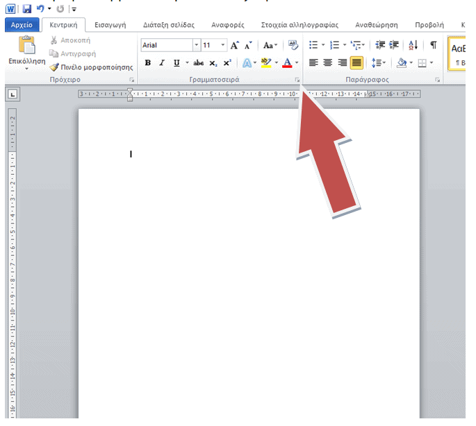This screenshot has width=476, height=426.
Task: Expand the font name dropdown arrow
Action: [x=197, y=45]
